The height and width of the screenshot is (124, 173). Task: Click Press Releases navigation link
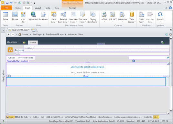pos(26,58)
